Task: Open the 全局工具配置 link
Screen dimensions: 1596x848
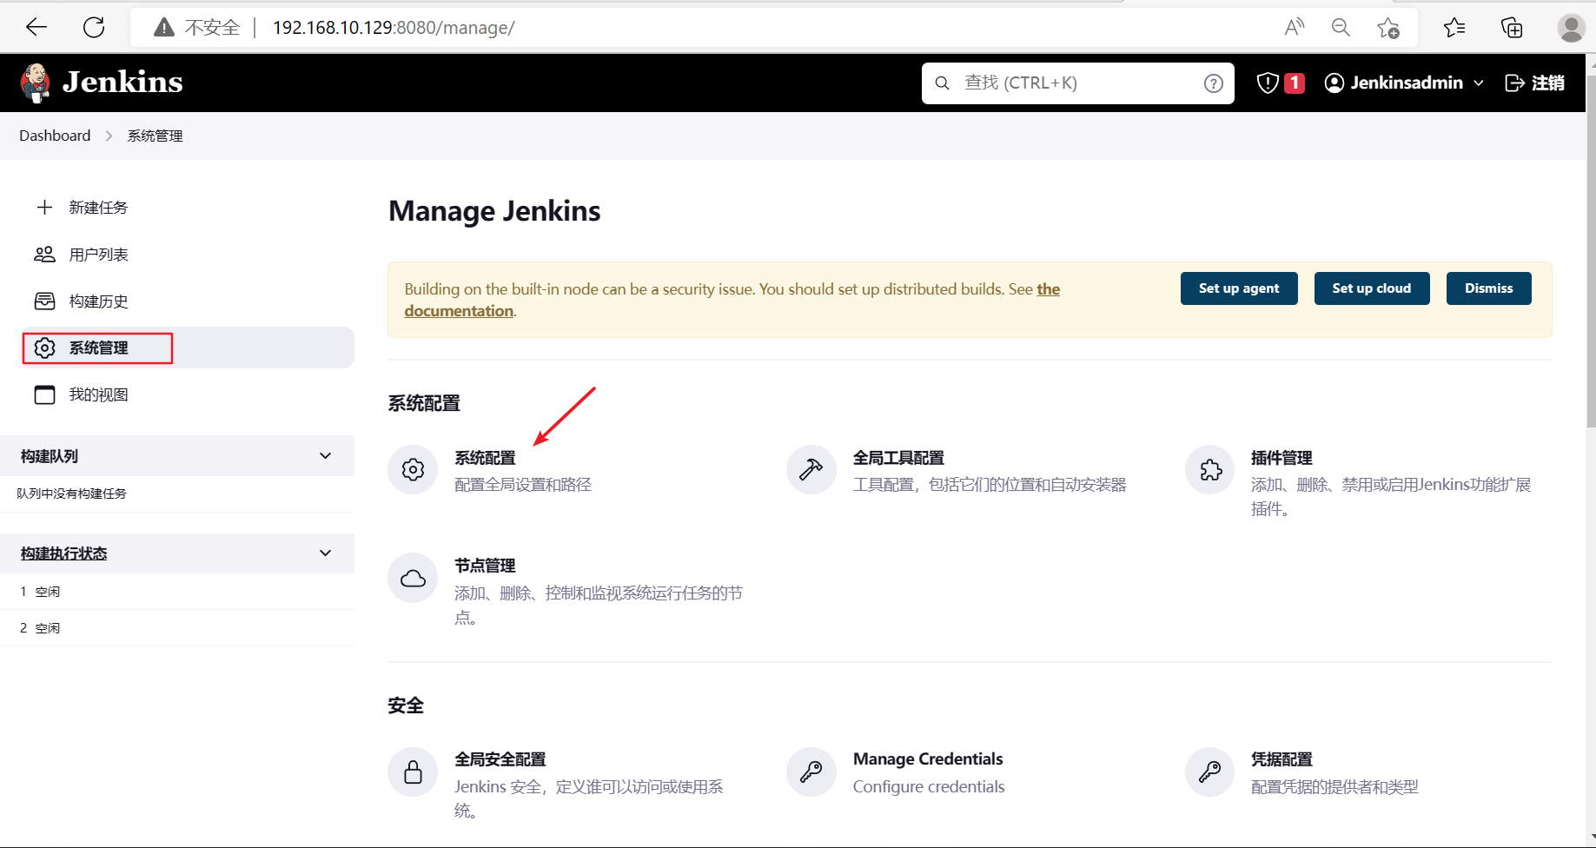Action: tap(898, 458)
